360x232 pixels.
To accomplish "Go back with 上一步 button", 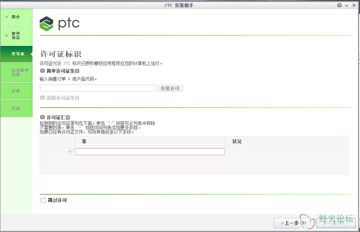I will tap(294, 223).
